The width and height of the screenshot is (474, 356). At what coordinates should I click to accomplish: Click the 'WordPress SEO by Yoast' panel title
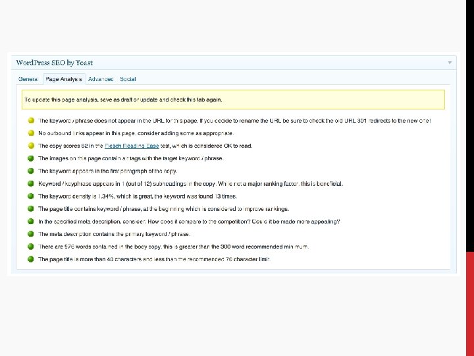55,63
